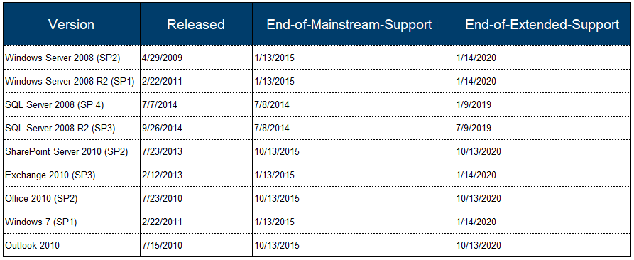Select the End-of-Extended-Support header
The image size is (634, 260).
[x=542, y=25]
